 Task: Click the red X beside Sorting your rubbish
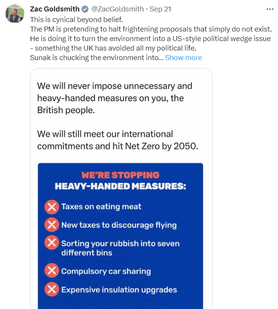pos(52,243)
